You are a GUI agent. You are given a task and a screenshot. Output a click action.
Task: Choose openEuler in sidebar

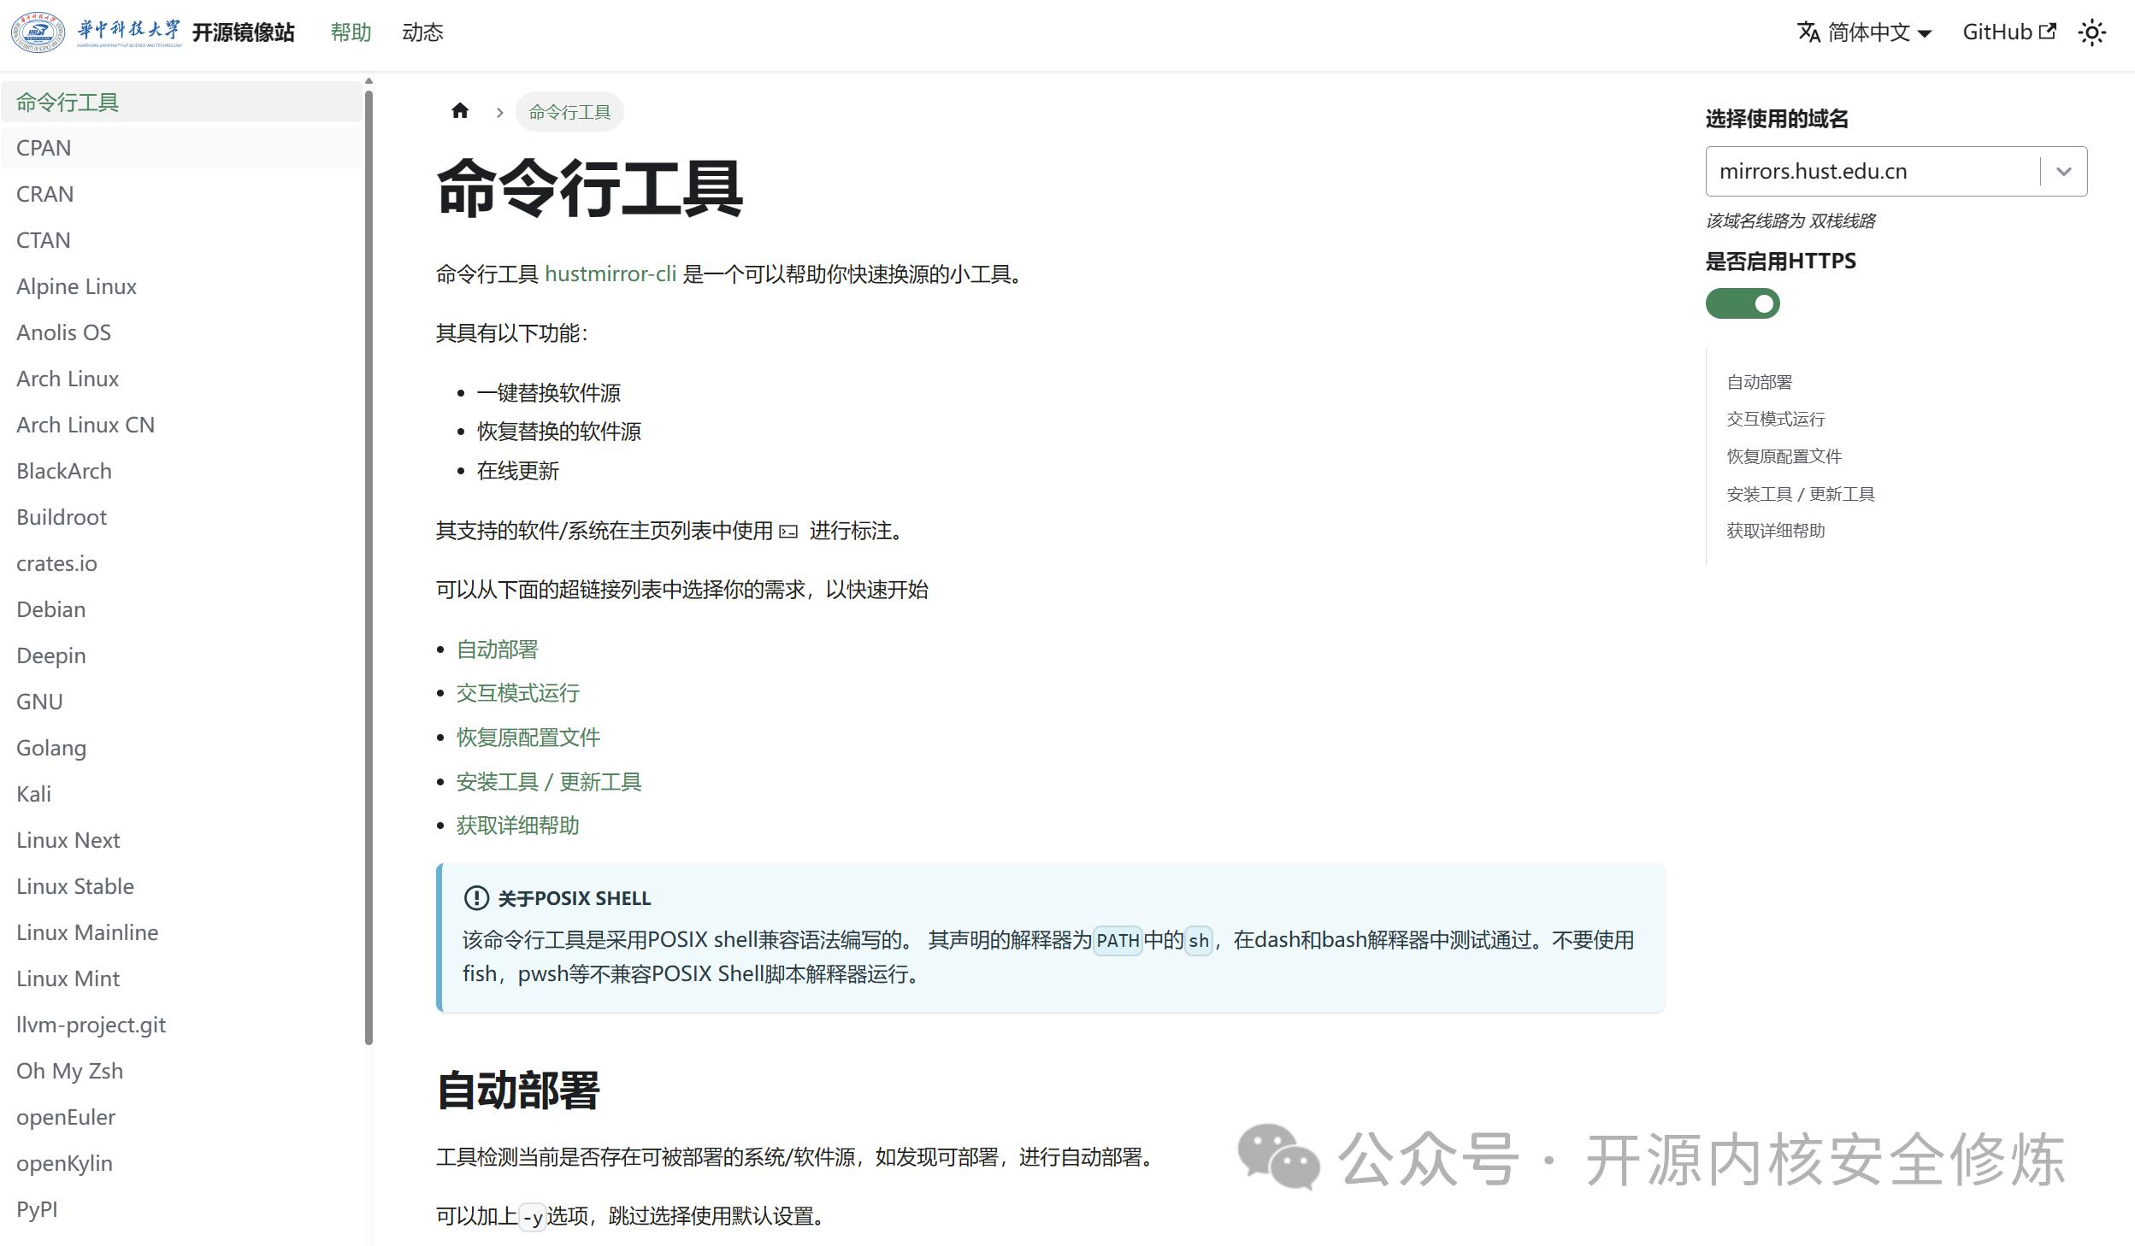click(x=181, y=1117)
